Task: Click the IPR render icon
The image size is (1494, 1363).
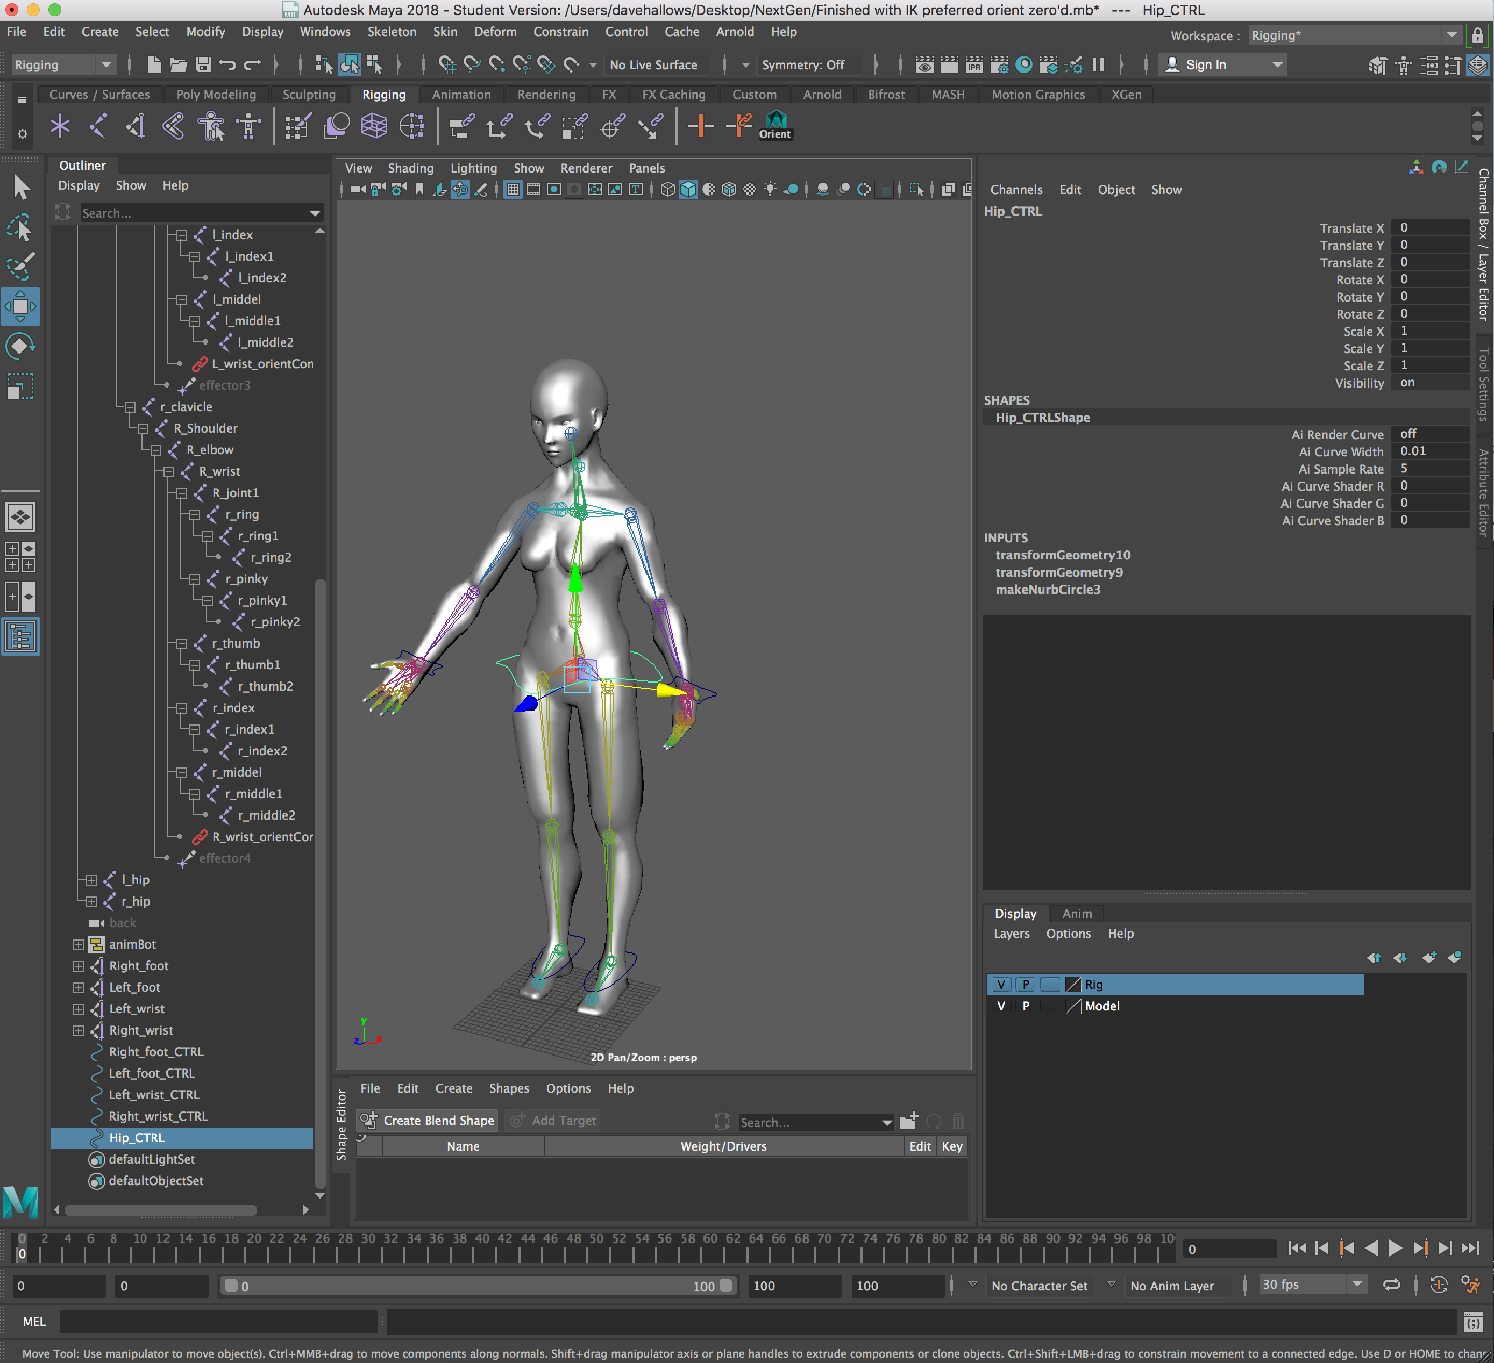Action: point(974,65)
